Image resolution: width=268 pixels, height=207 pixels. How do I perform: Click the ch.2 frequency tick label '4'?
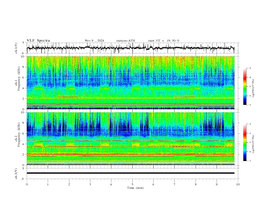(x=24, y=144)
